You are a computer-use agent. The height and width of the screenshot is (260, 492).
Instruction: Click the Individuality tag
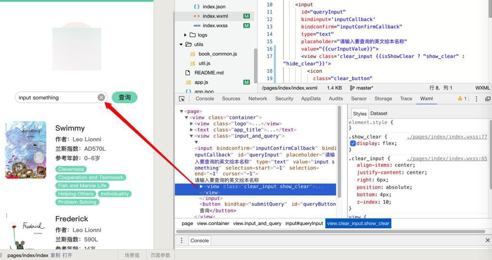point(114,193)
